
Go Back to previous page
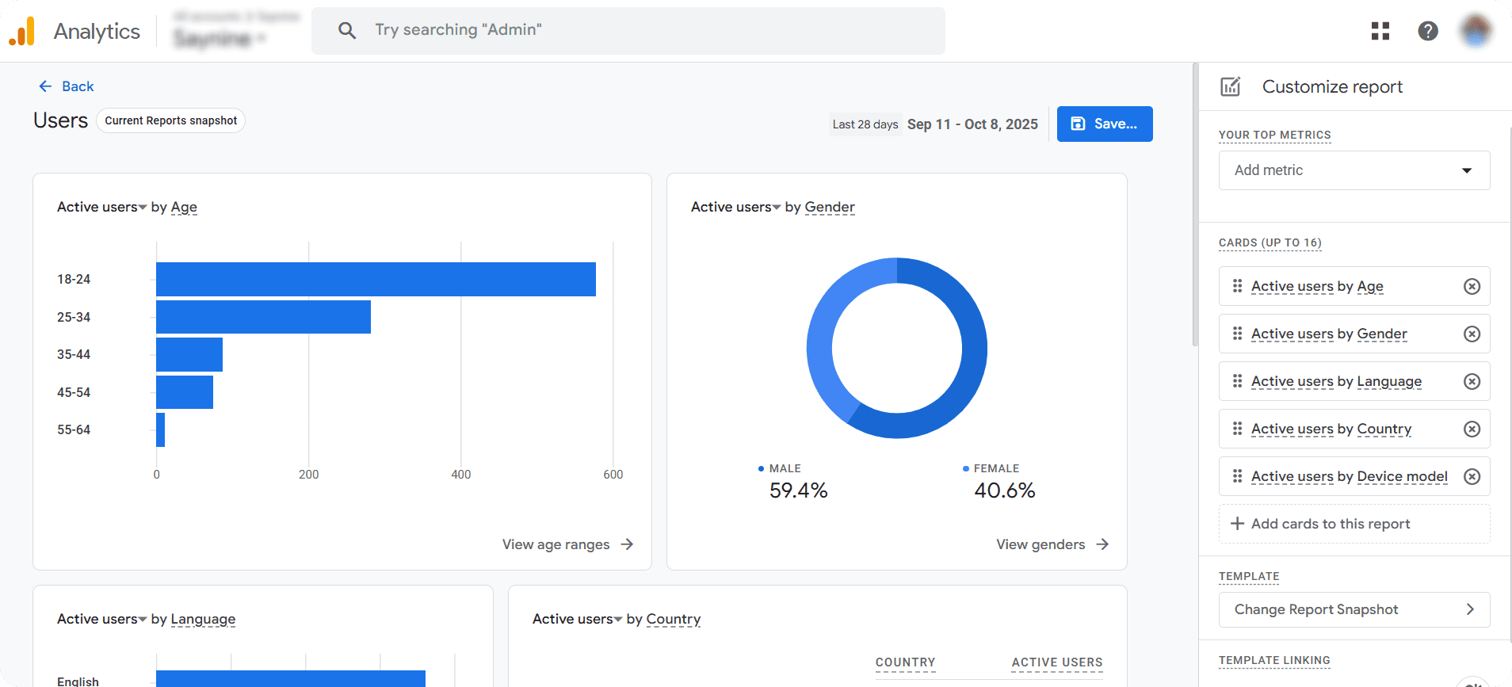tap(67, 86)
